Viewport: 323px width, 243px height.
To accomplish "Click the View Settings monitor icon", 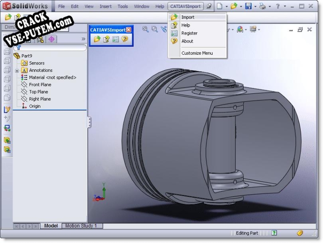I will pos(253,29).
